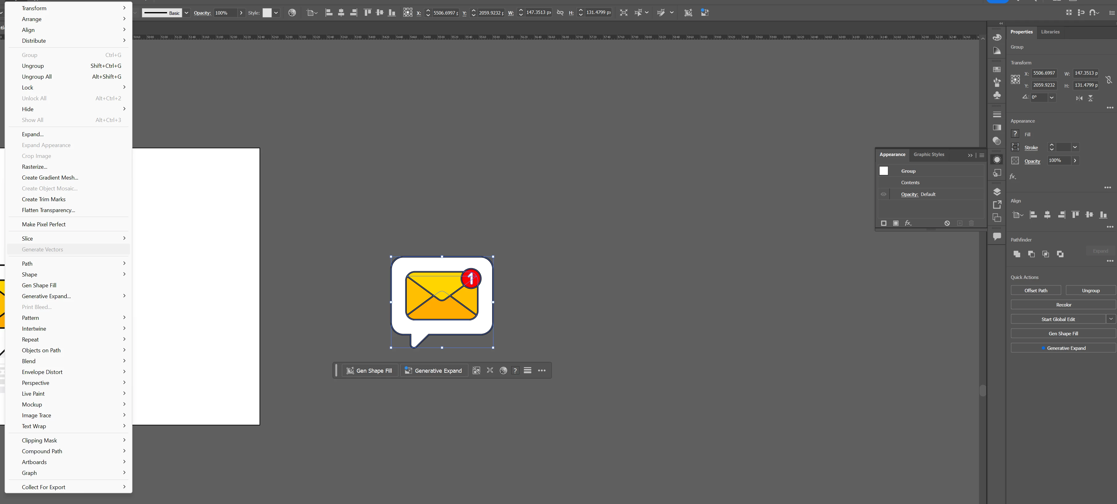
Task: Open the Stroke weight dropdown in Properties
Action: click(x=1075, y=147)
